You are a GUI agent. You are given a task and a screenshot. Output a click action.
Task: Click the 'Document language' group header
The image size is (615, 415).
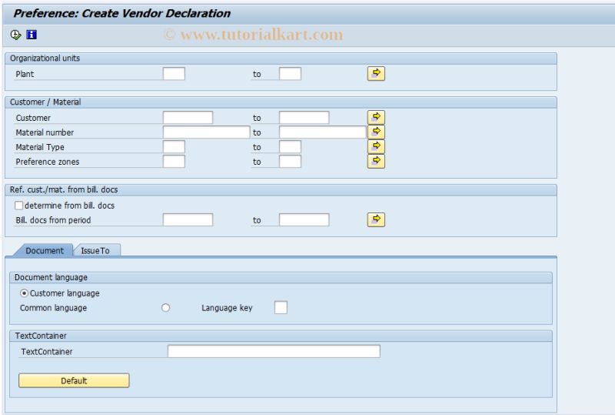[51, 277]
